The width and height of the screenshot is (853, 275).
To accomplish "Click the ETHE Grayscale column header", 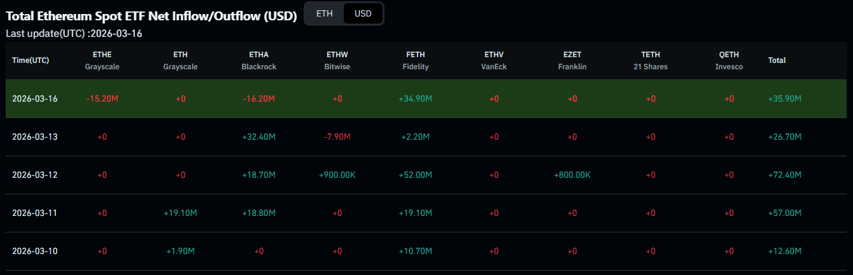I will pos(102,60).
